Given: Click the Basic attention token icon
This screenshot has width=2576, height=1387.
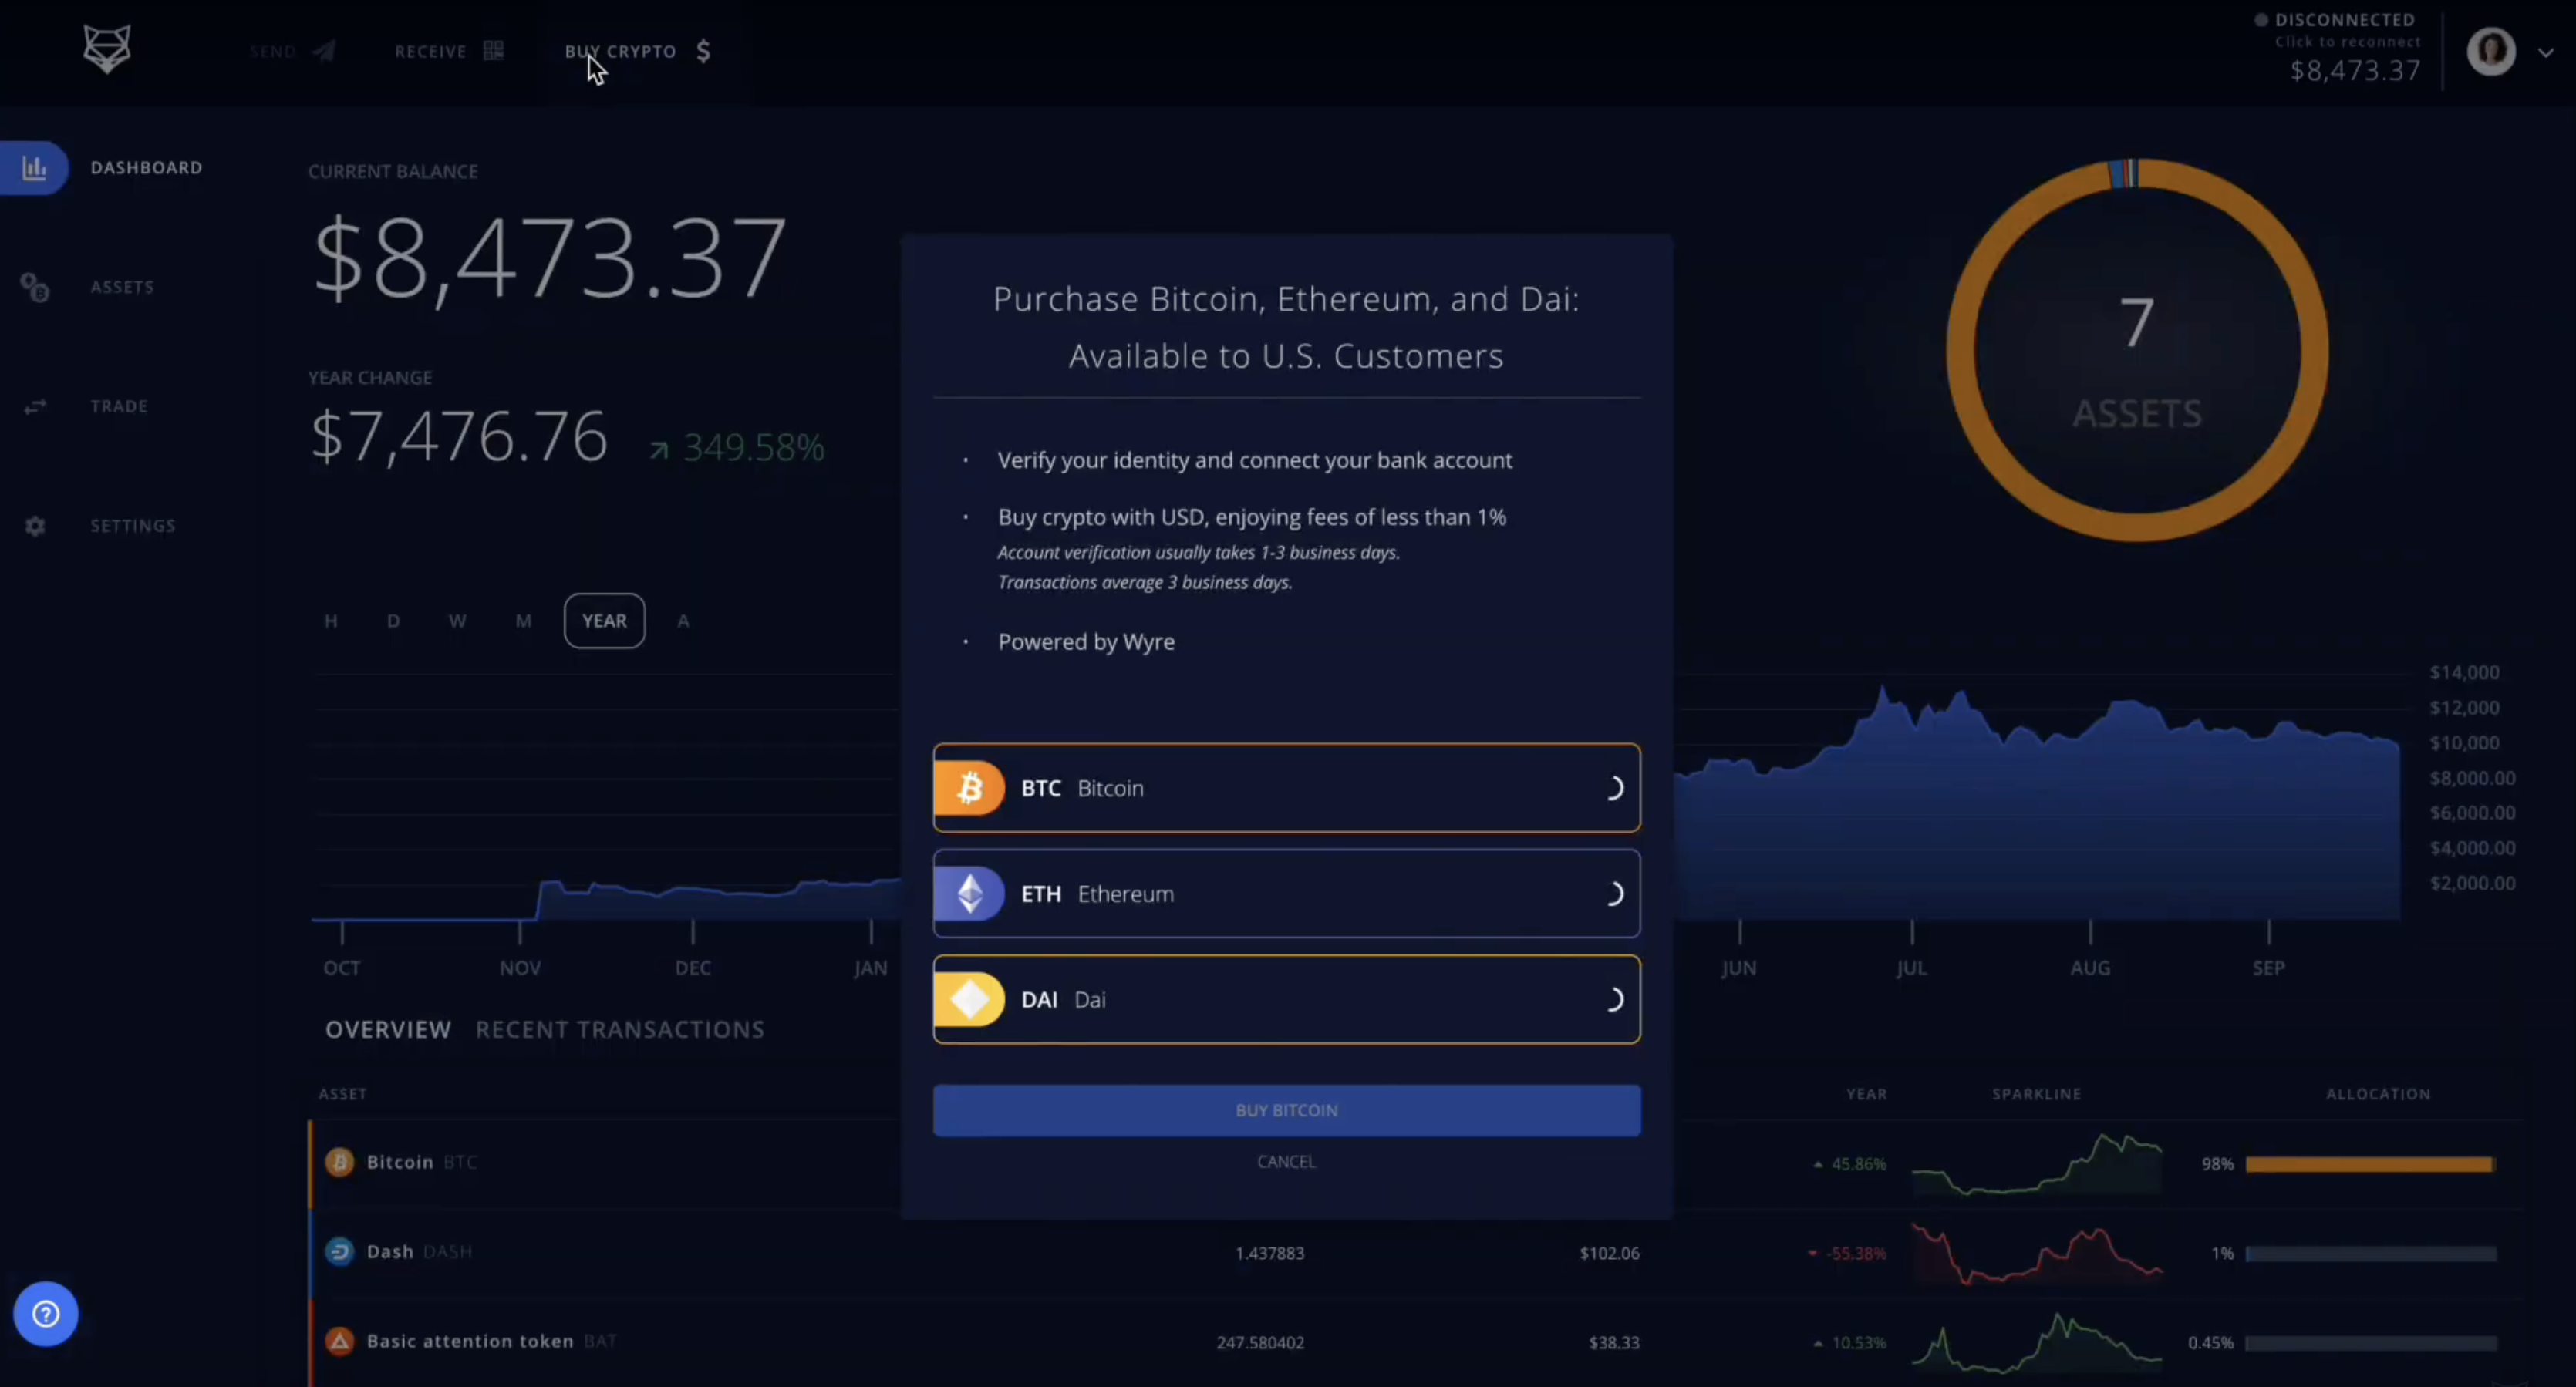Looking at the screenshot, I should click(x=340, y=1341).
